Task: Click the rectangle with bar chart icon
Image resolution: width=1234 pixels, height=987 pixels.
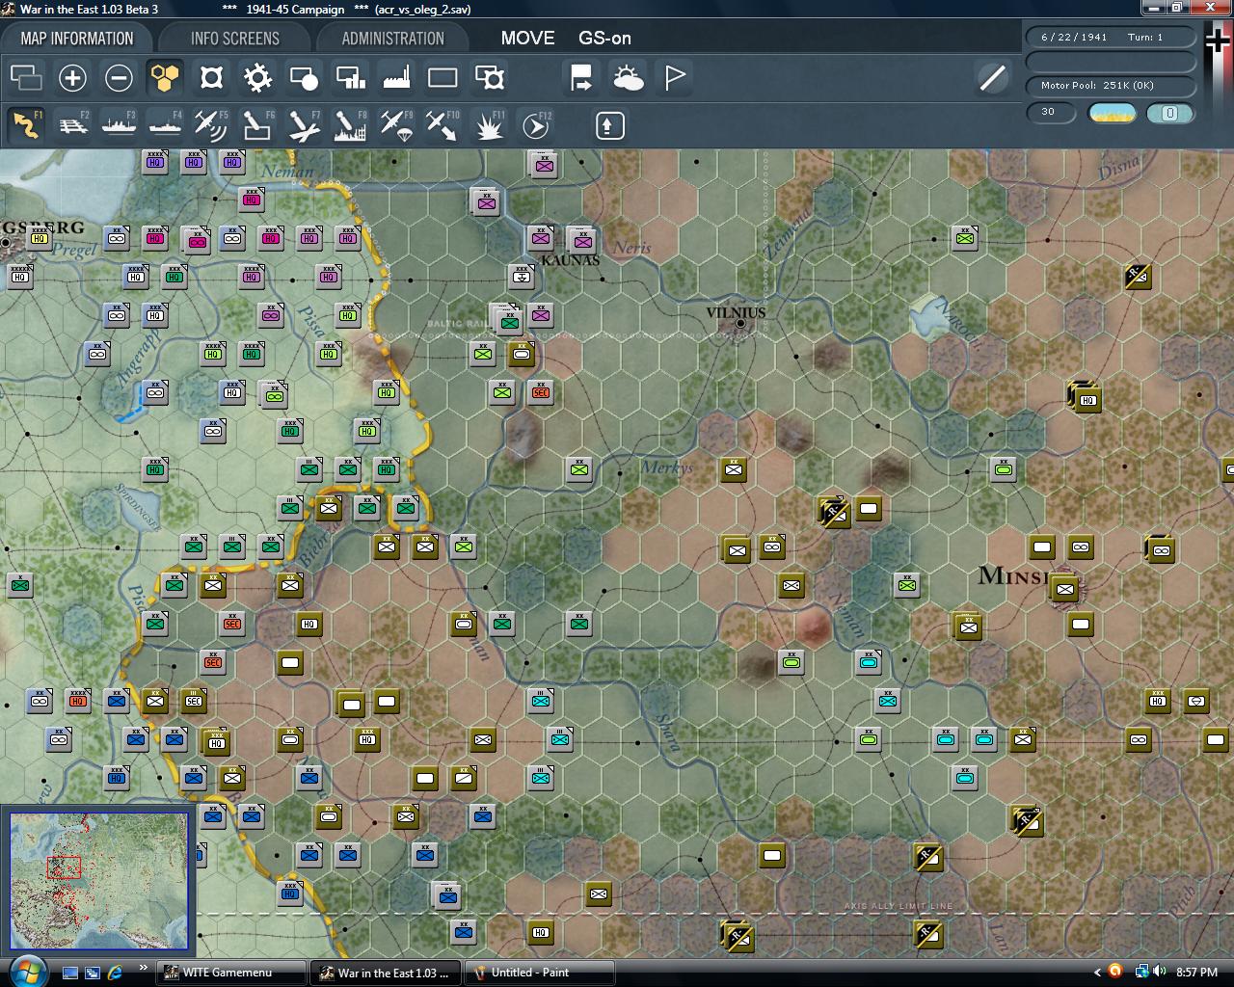Action: point(350,77)
